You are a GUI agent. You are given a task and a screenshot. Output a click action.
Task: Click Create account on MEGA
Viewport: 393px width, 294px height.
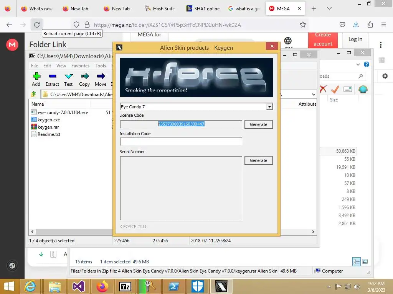323,39
